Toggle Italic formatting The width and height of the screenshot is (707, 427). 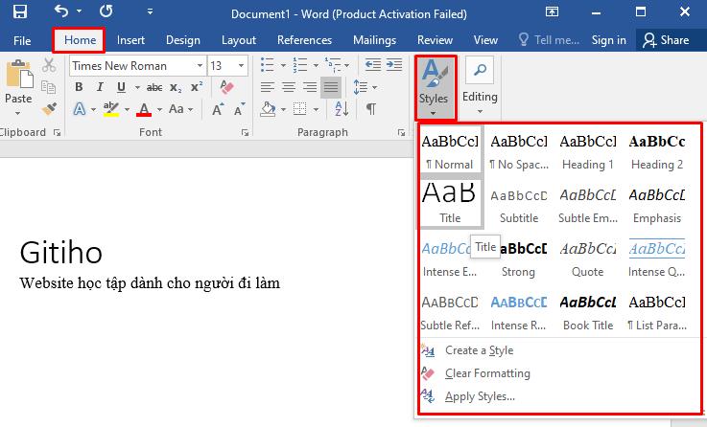[x=101, y=87]
